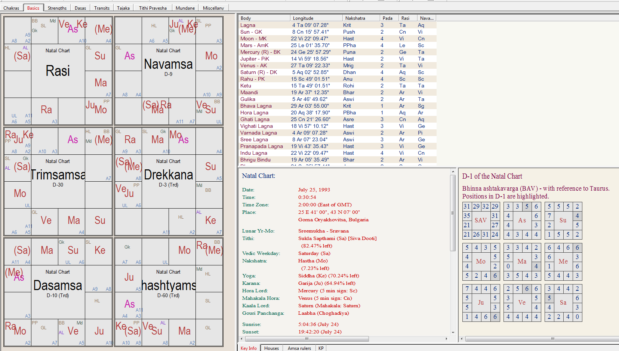619x351 pixels.
Task: Click the Hora Lagna row in the table
Action: coord(254,113)
